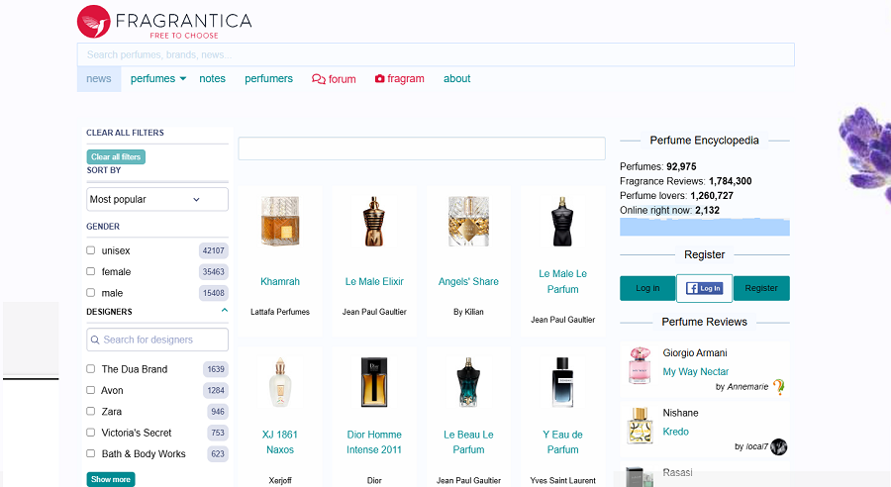The width and height of the screenshot is (891, 487).
Task: Open the Kredo review link
Action: (x=675, y=432)
